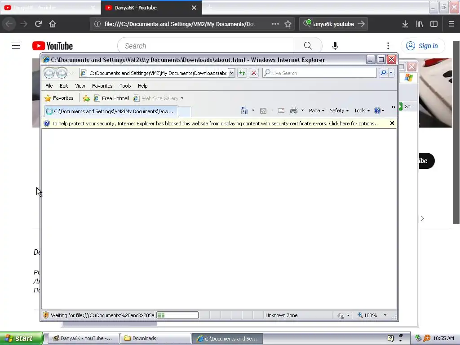Image resolution: width=460 pixels, height=345 pixels.
Task: Dismiss the IE information bar with X
Action: (x=392, y=123)
